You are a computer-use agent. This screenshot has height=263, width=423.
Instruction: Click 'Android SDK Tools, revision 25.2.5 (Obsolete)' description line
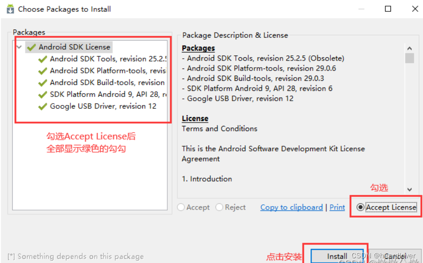point(263,58)
